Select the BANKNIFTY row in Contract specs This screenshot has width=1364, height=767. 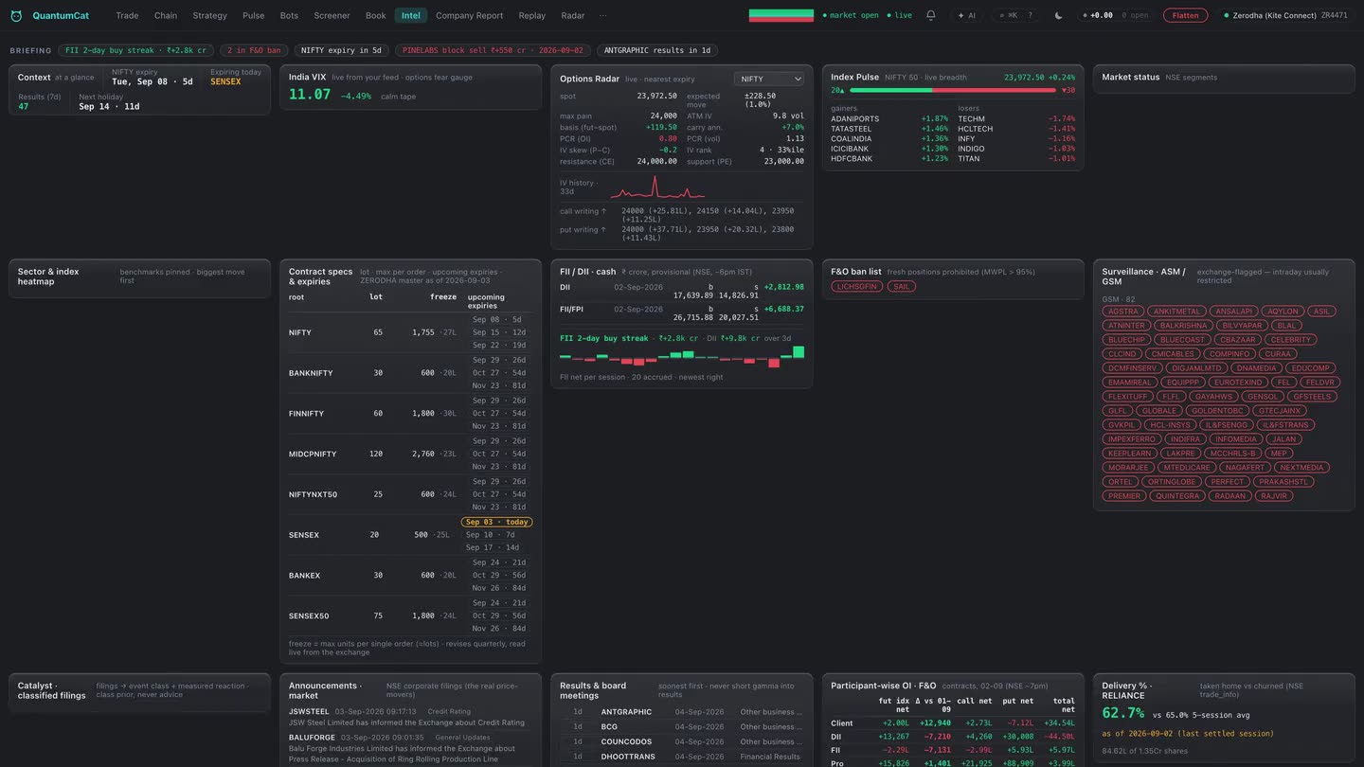(410, 373)
